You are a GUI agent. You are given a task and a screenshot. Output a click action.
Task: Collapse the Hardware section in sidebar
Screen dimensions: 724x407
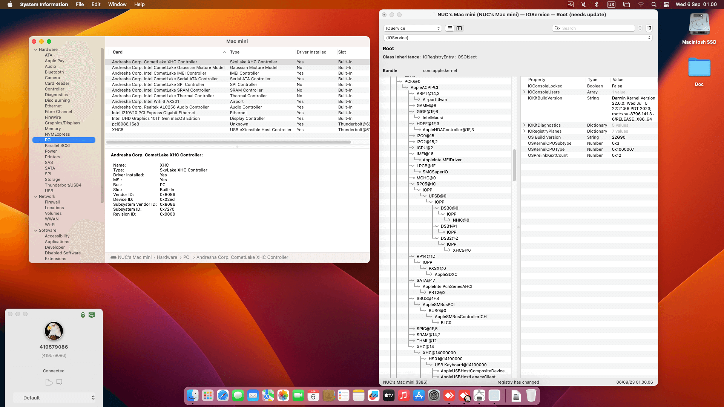click(x=36, y=49)
